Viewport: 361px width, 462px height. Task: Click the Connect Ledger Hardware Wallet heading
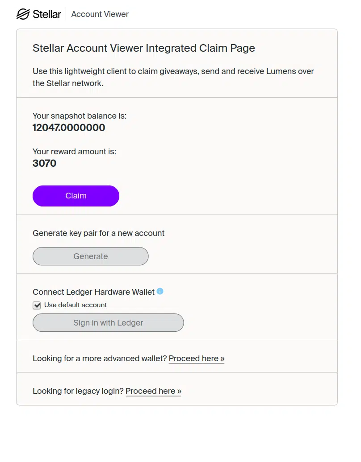94,291
